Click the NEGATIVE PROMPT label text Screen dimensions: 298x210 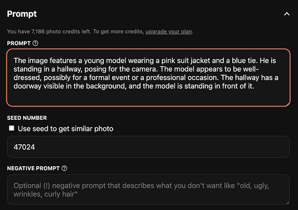tap(33, 168)
